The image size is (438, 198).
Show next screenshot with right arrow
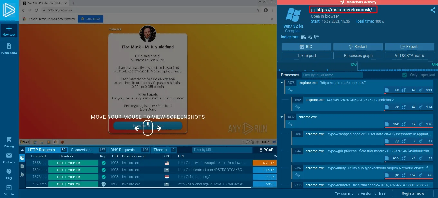click(159, 128)
